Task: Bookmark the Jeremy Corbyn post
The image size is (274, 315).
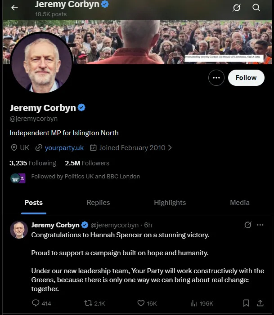Action: point(246,303)
